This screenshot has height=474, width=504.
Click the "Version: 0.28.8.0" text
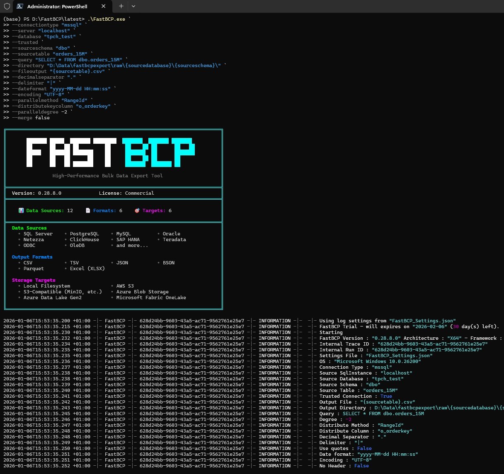pyautogui.click(x=36, y=193)
